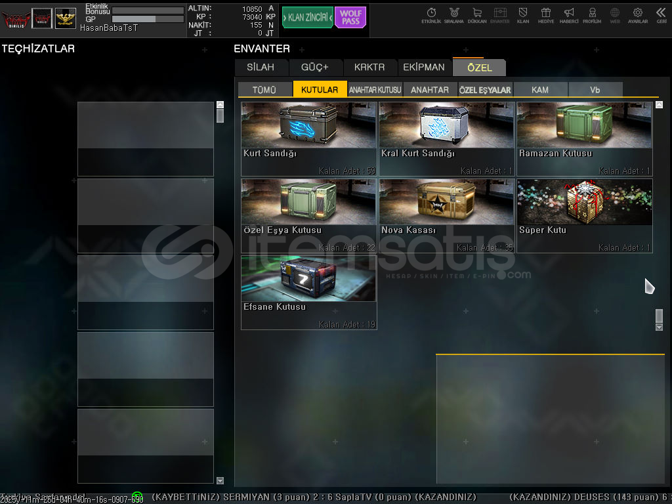Select the Tümü filter tab
Viewport: 672px width, 504px height.
pos(264,90)
